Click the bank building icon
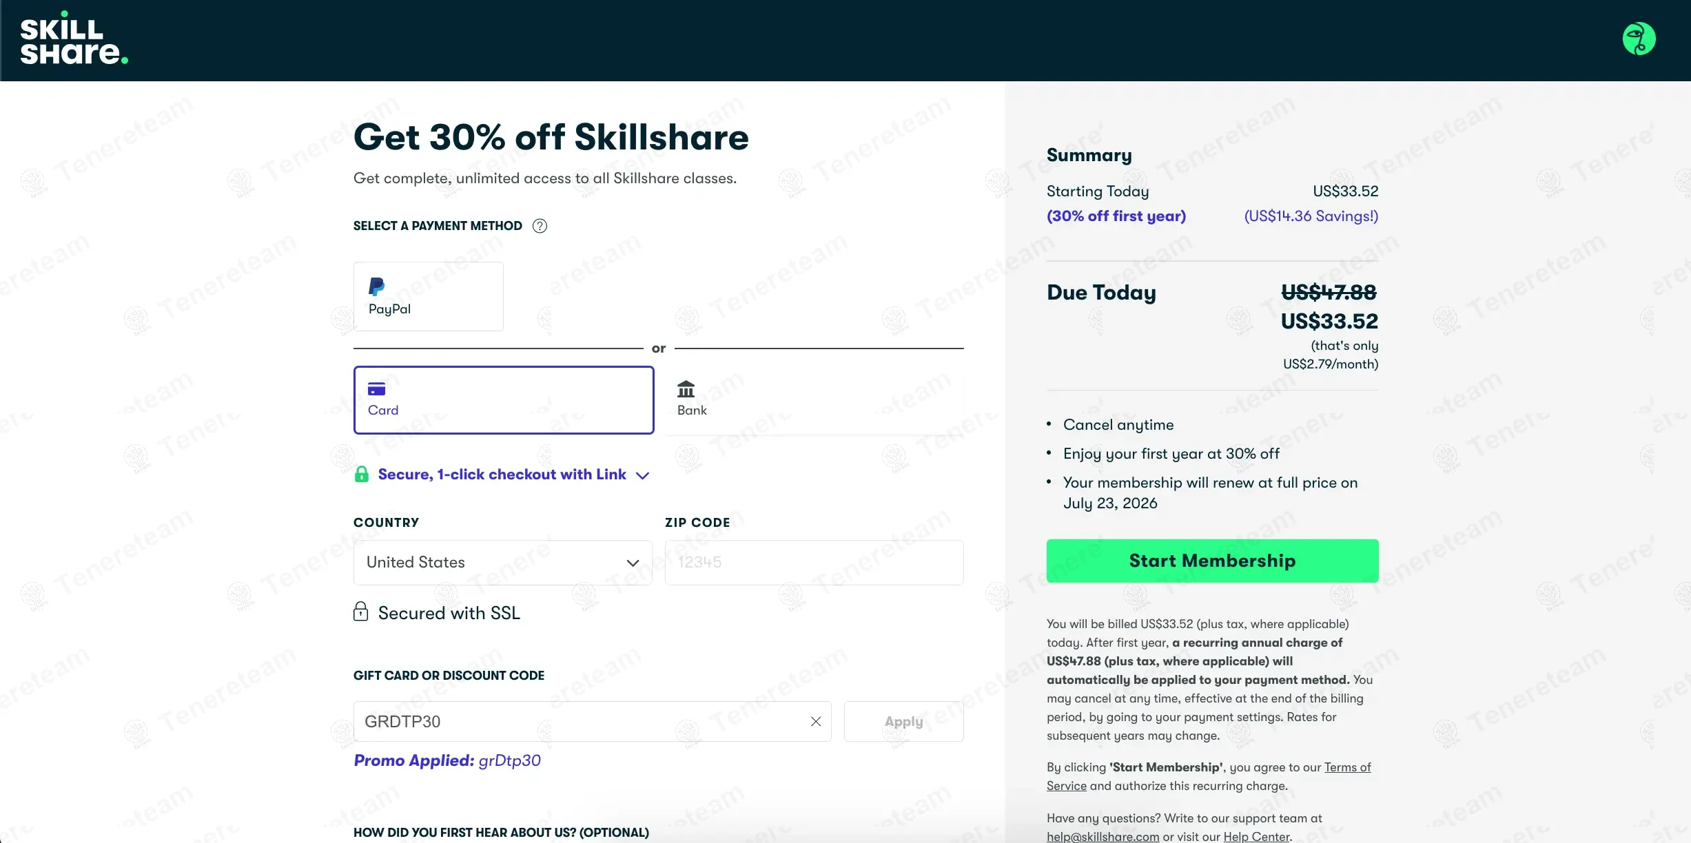 click(x=686, y=389)
